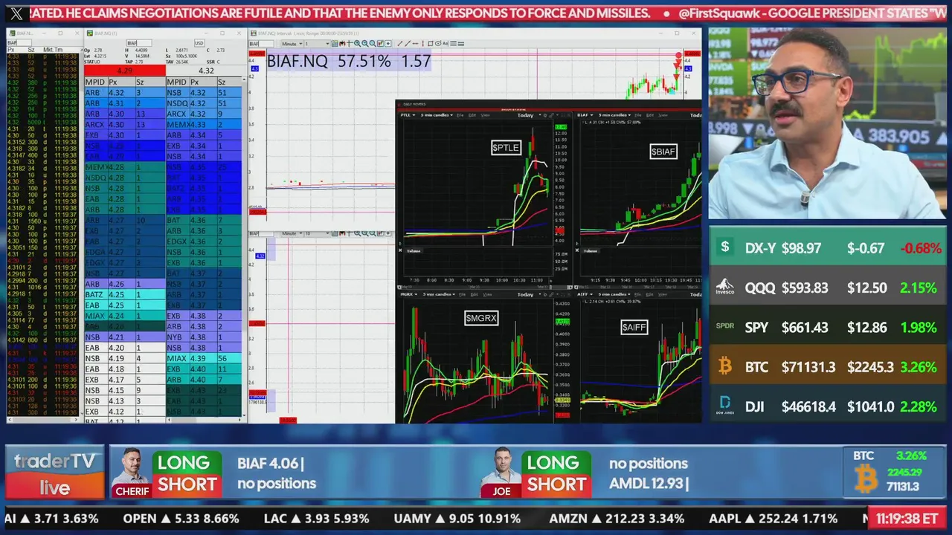The width and height of the screenshot is (952, 535).
Task: Open Edit menu in PTLE chart panel
Action: pyautogui.click(x=472, y=115)
